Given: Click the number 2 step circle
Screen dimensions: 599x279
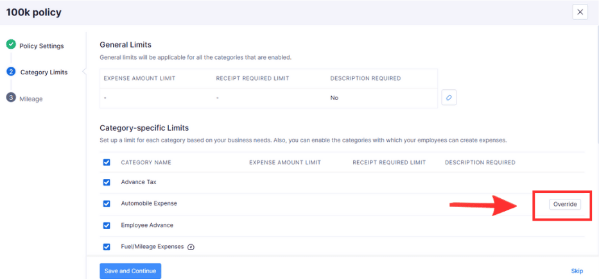Looking at the screenshot, I should coord(11,72).
